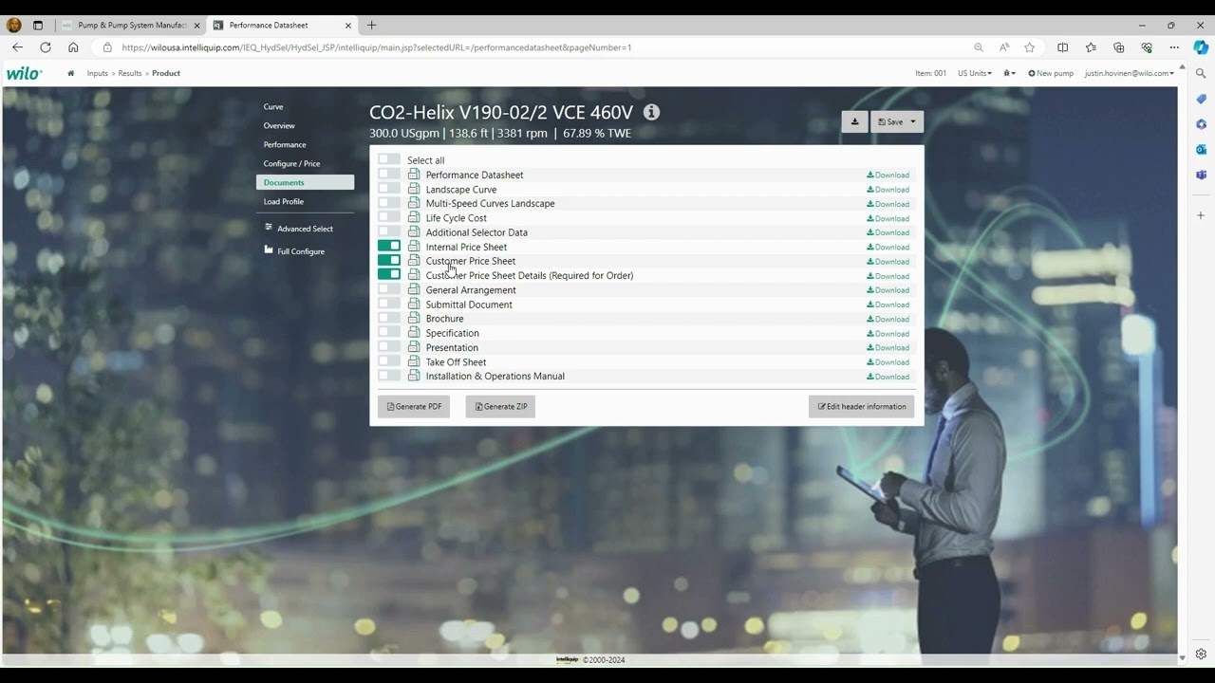Click the document icon for General Arrangement

pos(414,289)
